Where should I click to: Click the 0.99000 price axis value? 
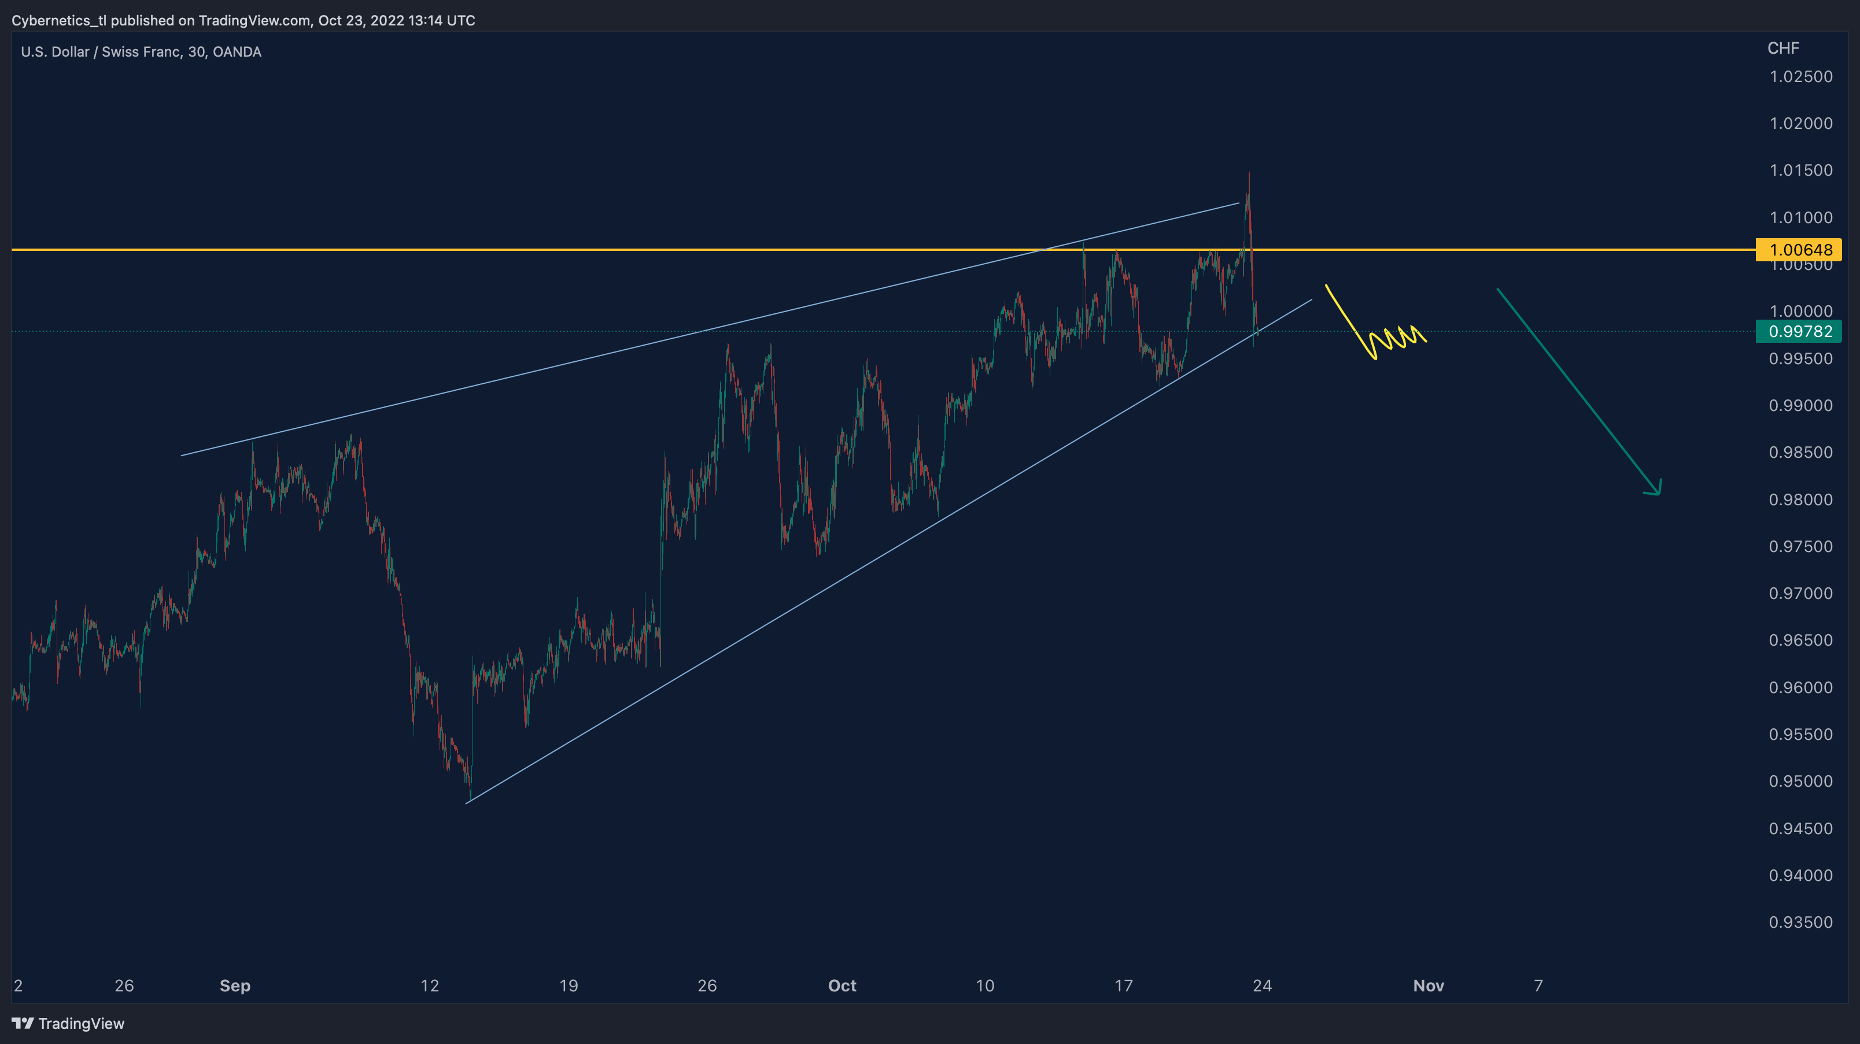click(x=1800, y=405)
